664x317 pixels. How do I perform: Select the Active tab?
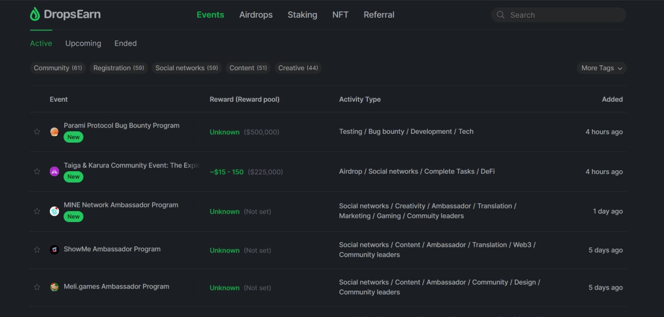tap(41, 44)
